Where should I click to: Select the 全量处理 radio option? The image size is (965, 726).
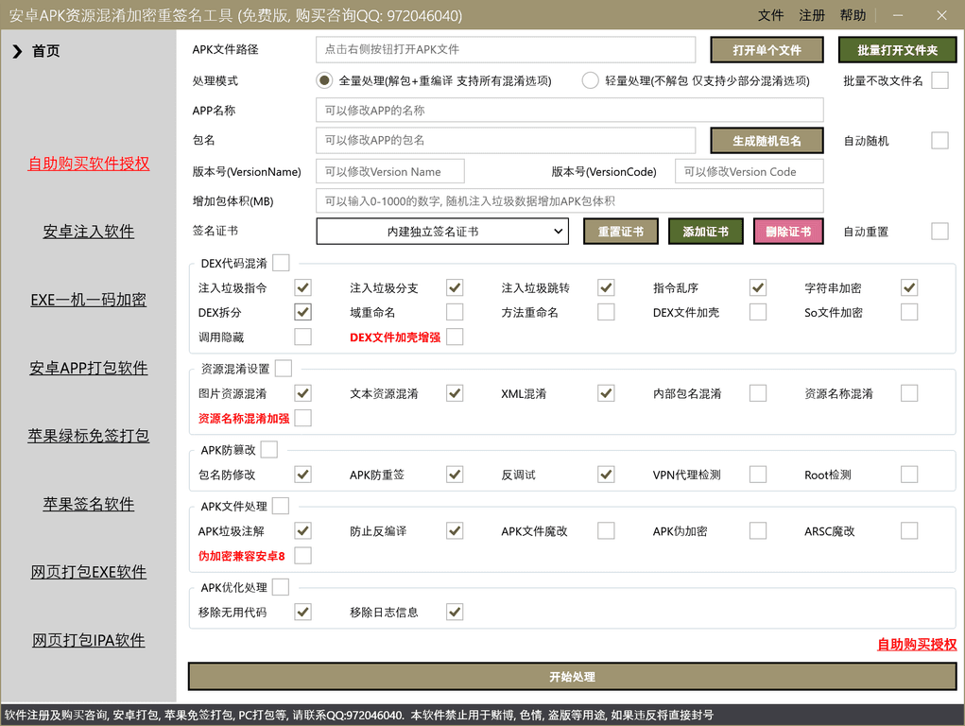tap(324, 80)
